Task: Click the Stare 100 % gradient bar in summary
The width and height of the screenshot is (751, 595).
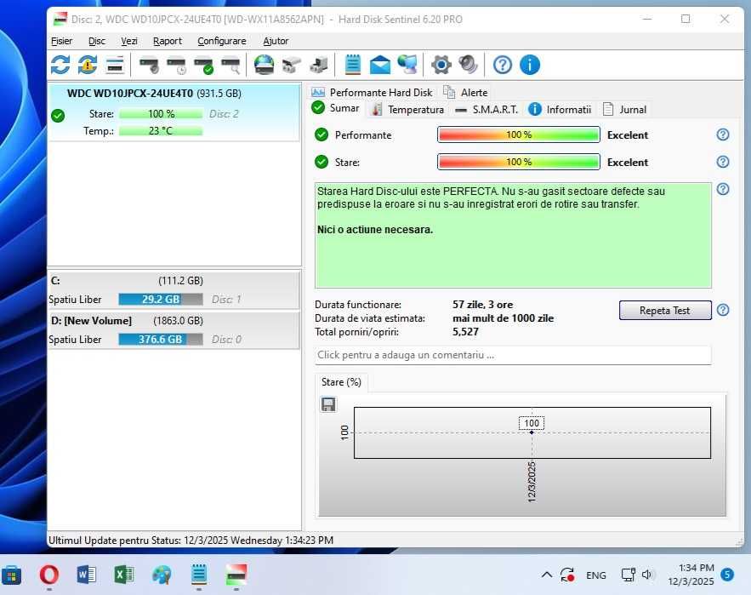Action: click(519, 162)
